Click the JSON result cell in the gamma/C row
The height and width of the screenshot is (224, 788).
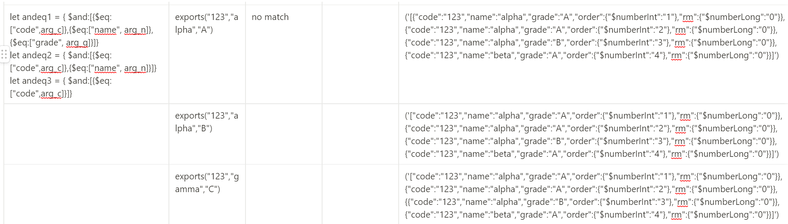[x=591, y=196]
